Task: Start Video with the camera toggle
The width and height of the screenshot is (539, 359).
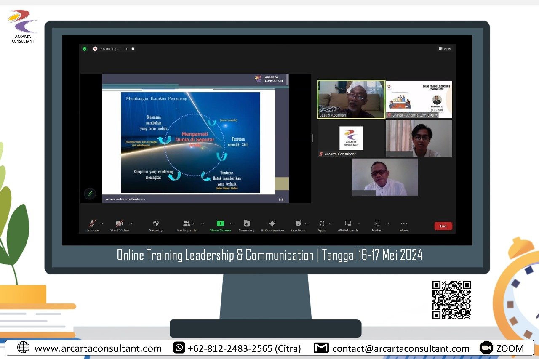Action: point(120,223)
